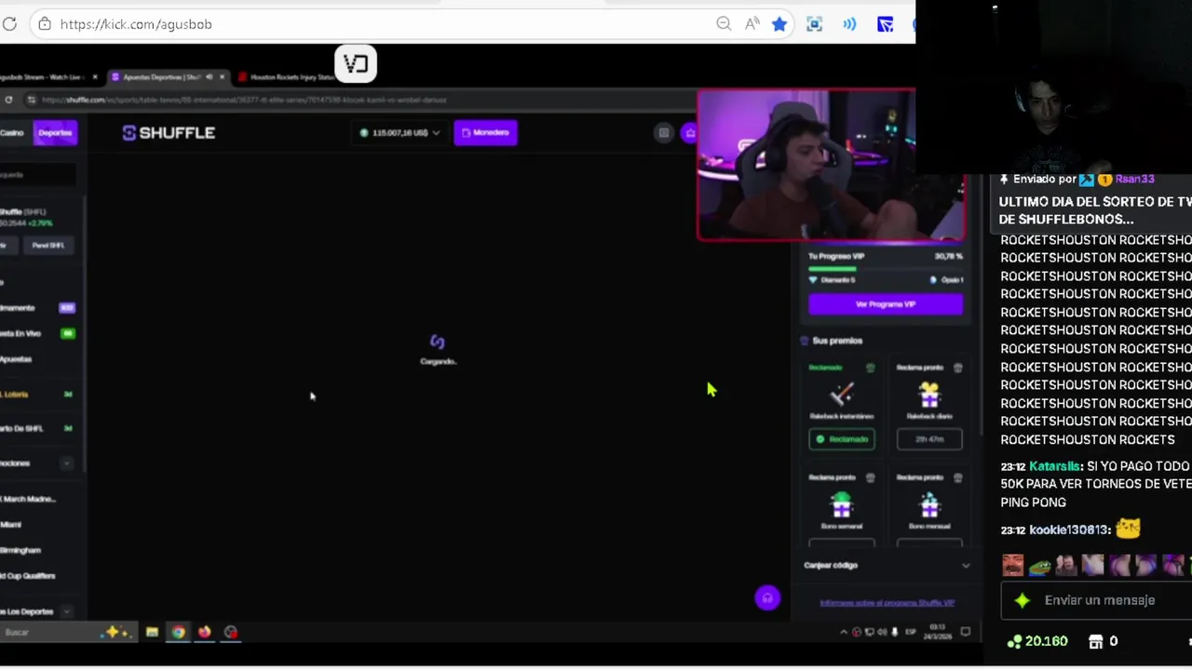
Task: Click the purple round icon in Shuffle header
Action: coord(689,133)
